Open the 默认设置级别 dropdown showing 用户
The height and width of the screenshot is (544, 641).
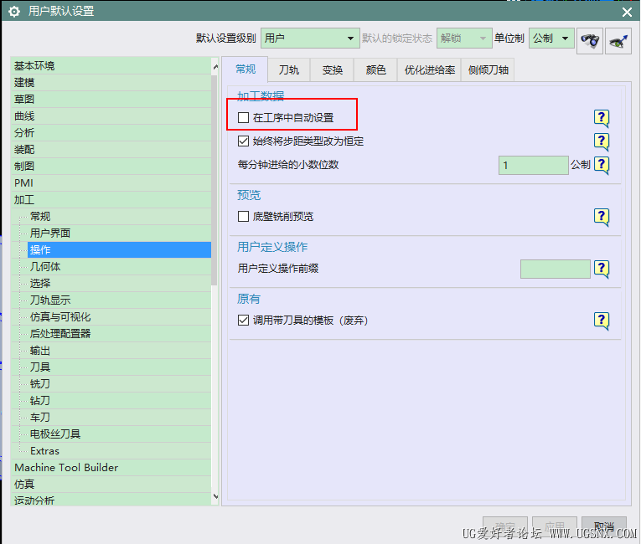click(310, 38)
